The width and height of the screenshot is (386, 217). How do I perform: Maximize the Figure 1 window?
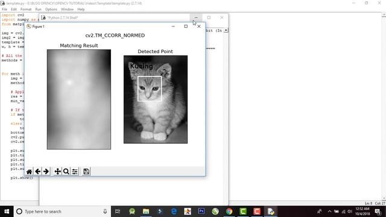click(186, 27)
